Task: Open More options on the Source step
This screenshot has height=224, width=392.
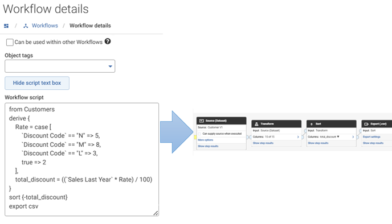Action: click(206, 140)
